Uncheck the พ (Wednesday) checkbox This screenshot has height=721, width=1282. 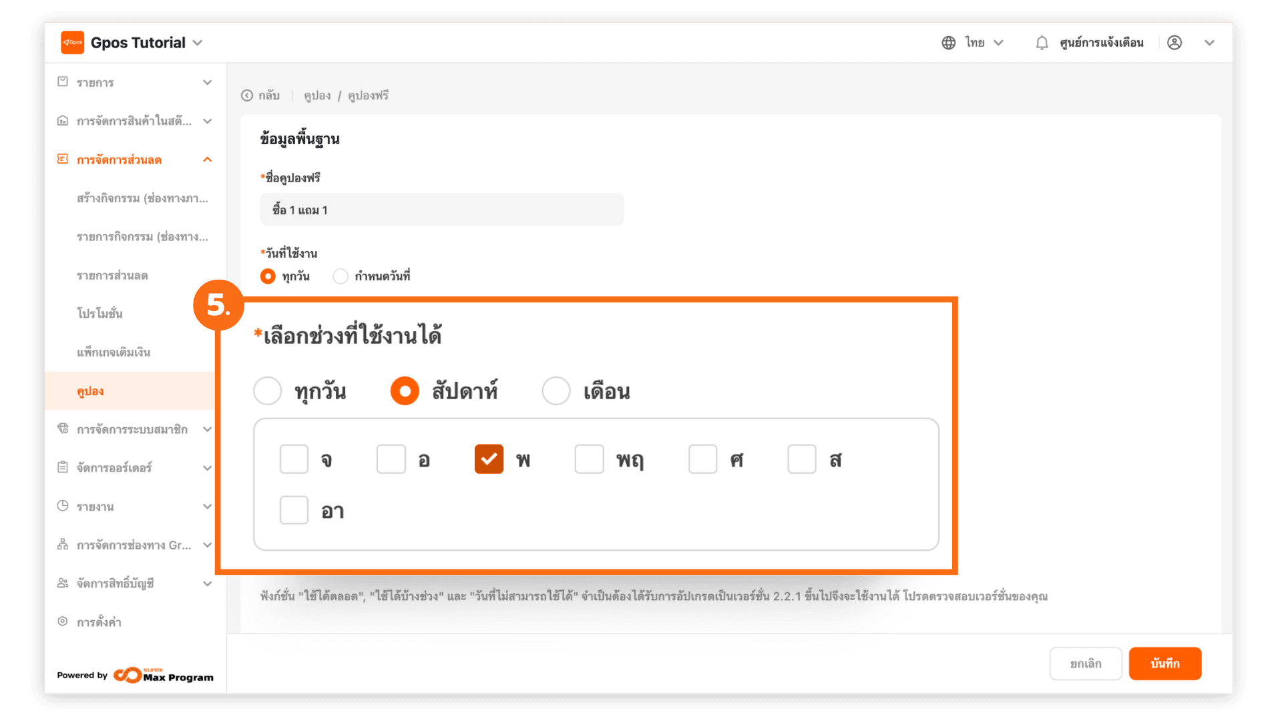[489, 459]
